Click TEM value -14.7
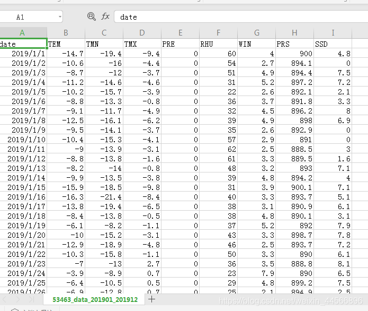 coord(66,54)
